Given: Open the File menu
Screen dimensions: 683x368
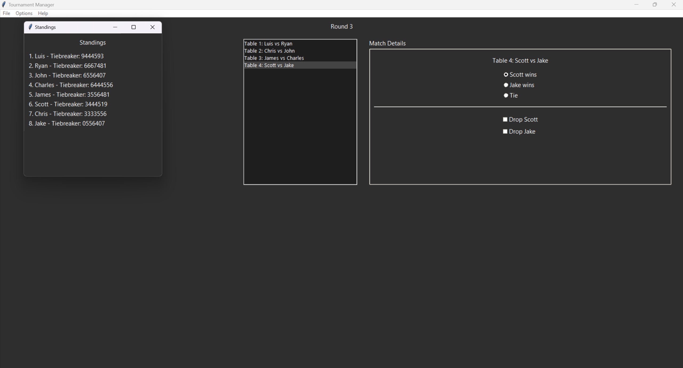Looking at the screenshot, I should (6, 13).
